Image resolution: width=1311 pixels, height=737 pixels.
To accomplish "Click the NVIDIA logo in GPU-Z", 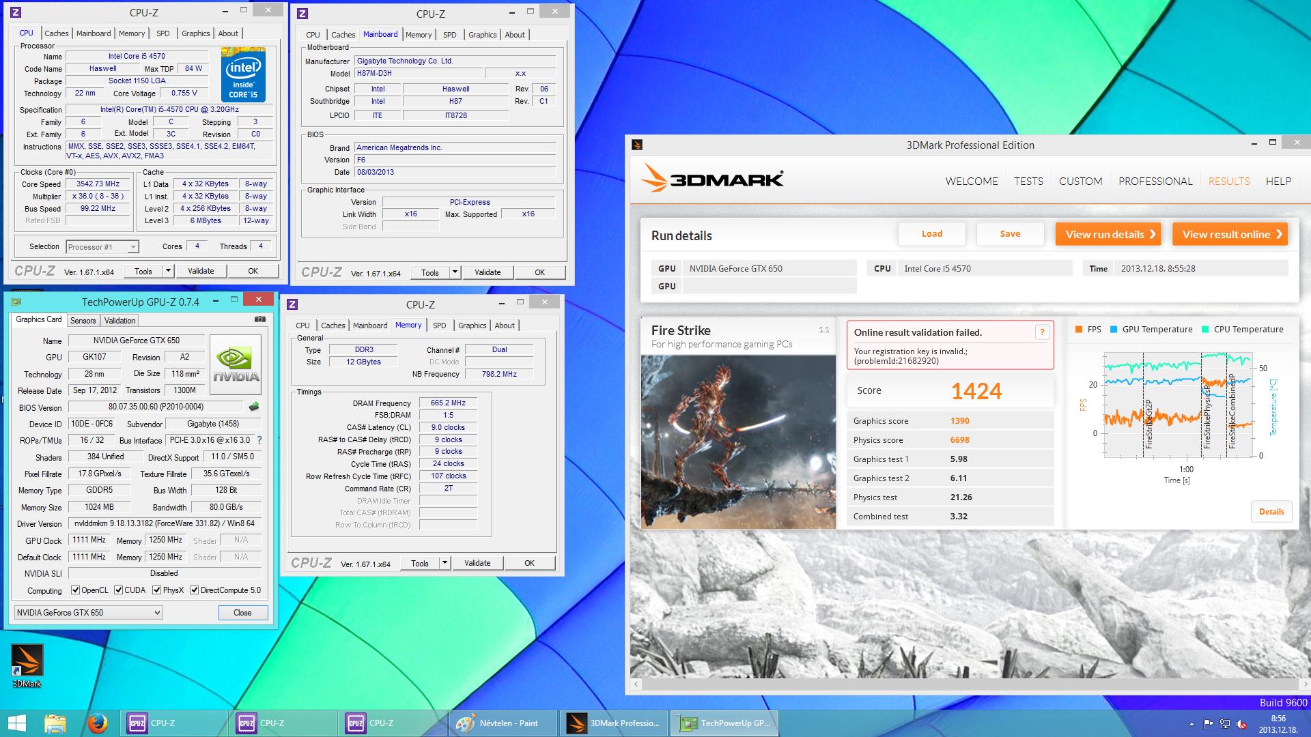I will click(x=236, y=364).
